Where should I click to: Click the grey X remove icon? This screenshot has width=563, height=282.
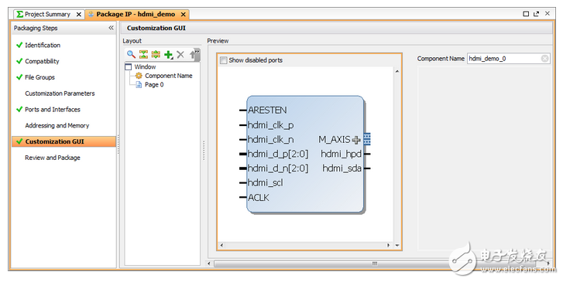coord(180,54)
